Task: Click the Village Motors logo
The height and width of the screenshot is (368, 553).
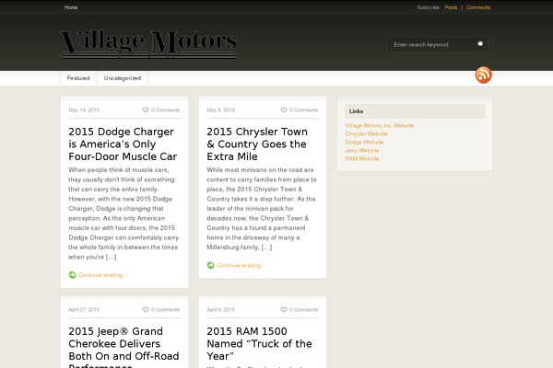Action: pyautogui.click(x=148, y=43)
